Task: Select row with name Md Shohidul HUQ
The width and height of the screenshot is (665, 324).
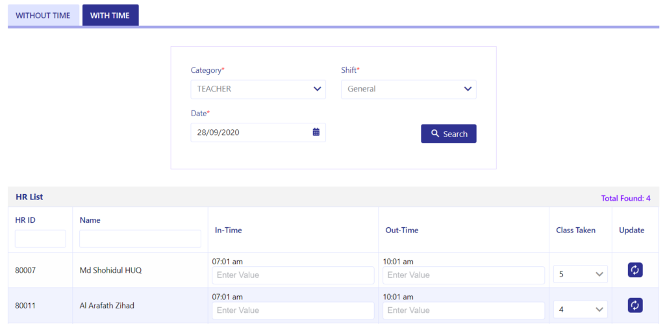Action: coord(333,270)
